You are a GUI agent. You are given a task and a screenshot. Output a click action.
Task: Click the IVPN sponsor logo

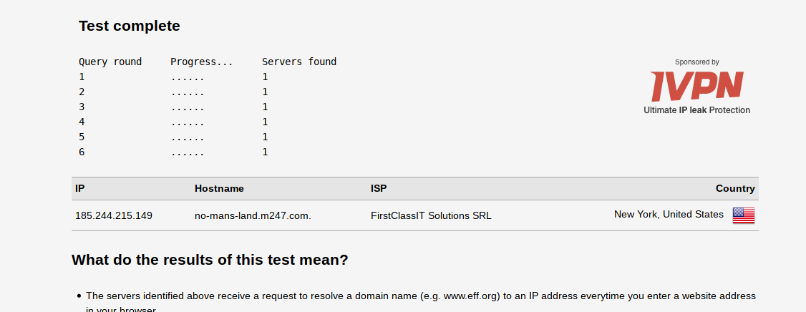click(x=696, y=87)
